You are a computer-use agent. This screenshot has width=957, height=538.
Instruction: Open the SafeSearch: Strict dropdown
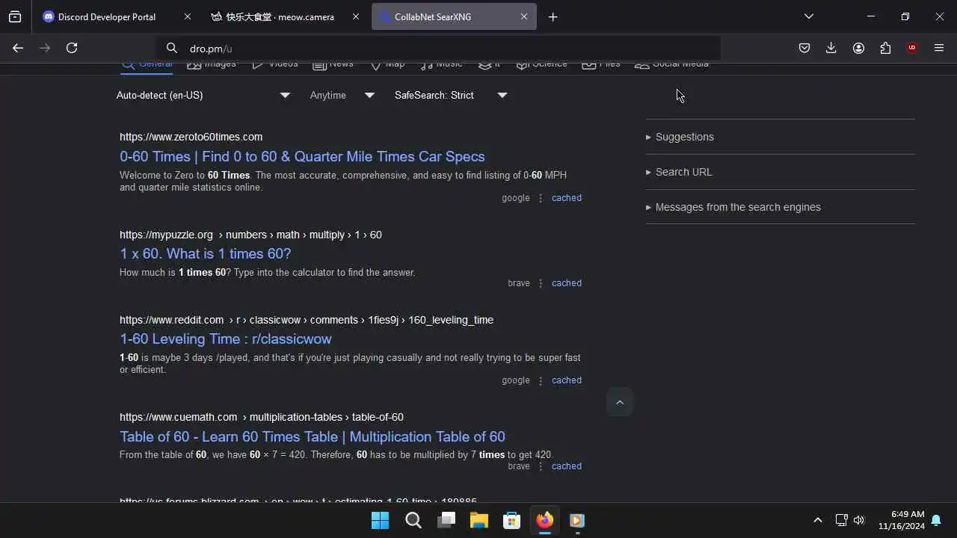point(451,95)
